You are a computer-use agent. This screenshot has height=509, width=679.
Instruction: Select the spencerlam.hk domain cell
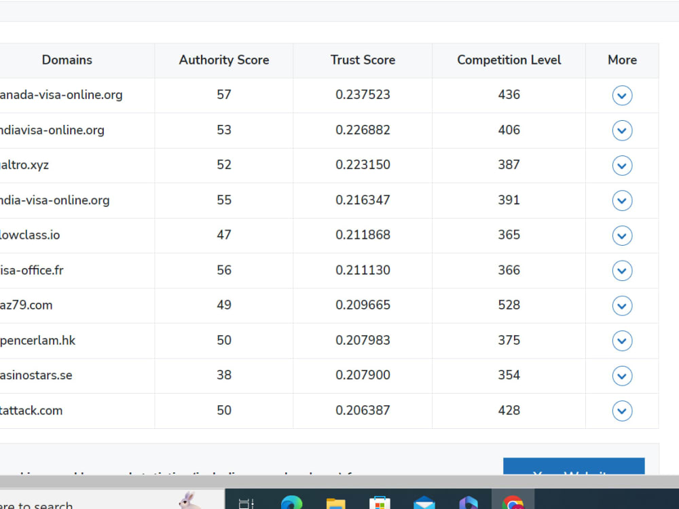pyautogui.click(x=77, y=341)
